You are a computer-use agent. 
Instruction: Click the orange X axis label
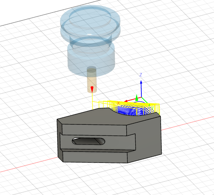click(118, 103)
